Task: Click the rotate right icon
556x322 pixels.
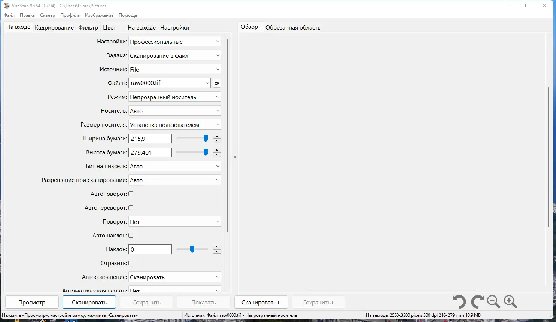Action: 477,302
